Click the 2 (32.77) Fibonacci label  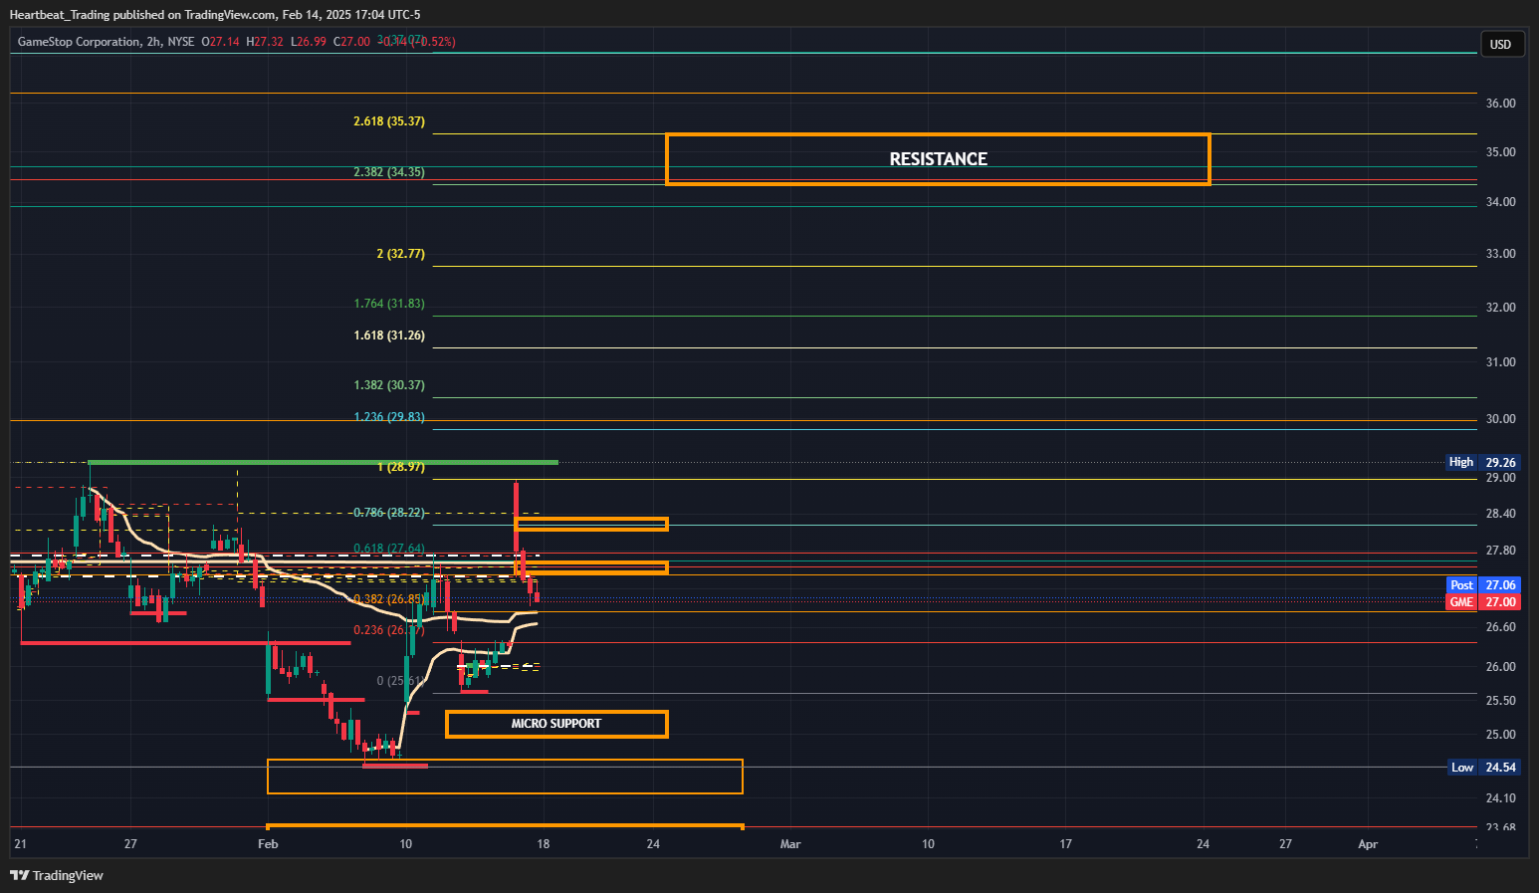(400, 254)
